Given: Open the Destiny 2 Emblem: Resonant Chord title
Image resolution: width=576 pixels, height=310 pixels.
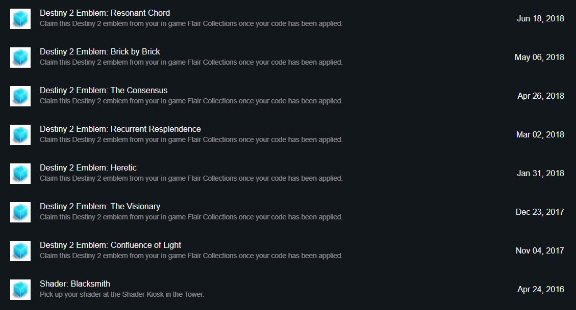Looking at the screenshot, I should (105, 13).
